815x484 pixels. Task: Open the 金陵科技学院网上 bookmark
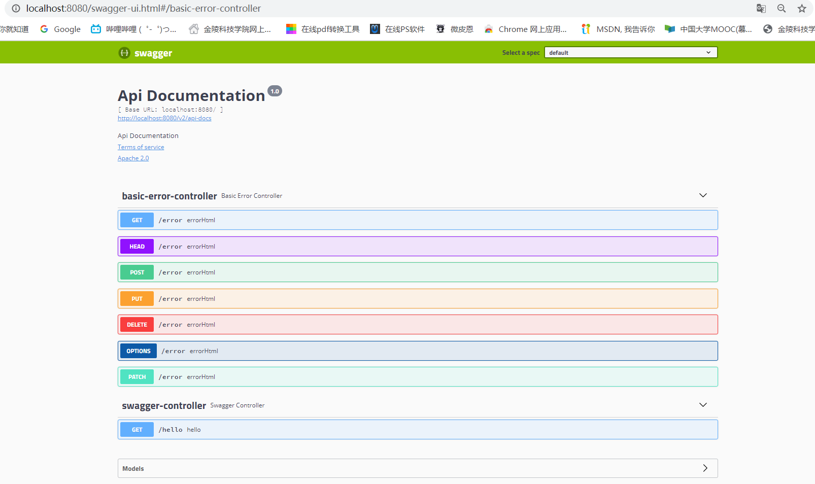pos(230,29)
